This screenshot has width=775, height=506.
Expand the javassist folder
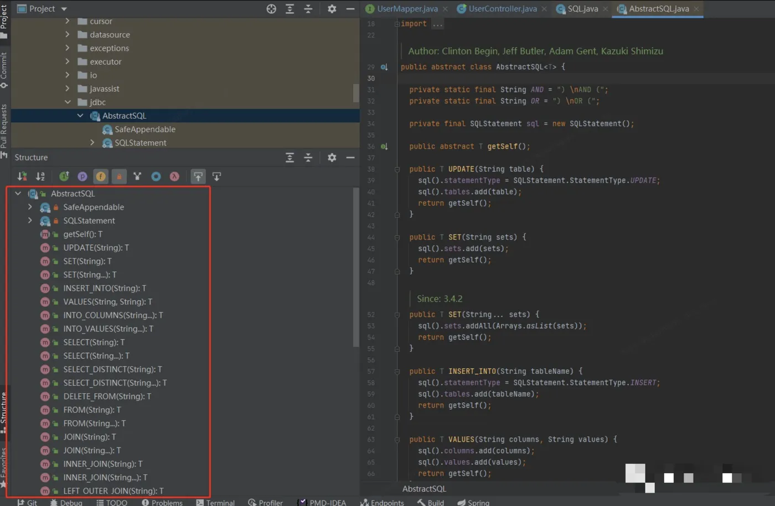pyautogui.click(x=68, y=88)
